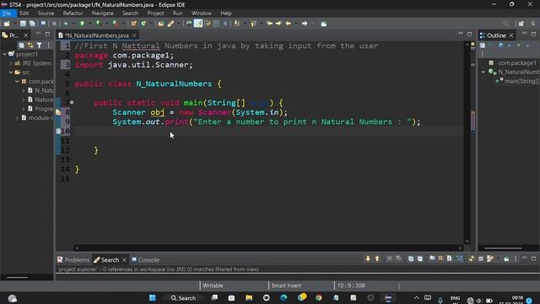Expand the JRE System library node
Viewport: 540px width, 304px height.
coord(11,63)
